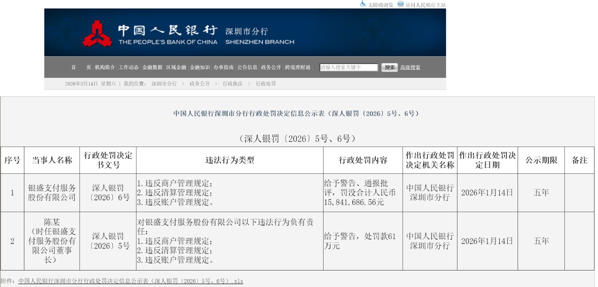
Task: Click the wheelchair accessibility icon
Action: pyautogui.click(x=363, y=4)
